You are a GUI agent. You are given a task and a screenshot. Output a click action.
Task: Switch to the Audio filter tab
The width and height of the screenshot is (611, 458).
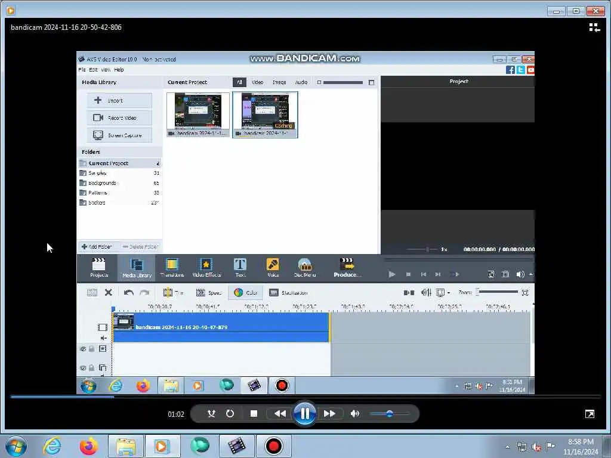[x=301, y=82]
